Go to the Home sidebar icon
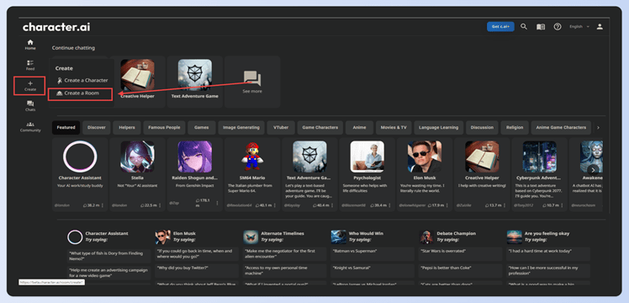 (x=30, y=45)
